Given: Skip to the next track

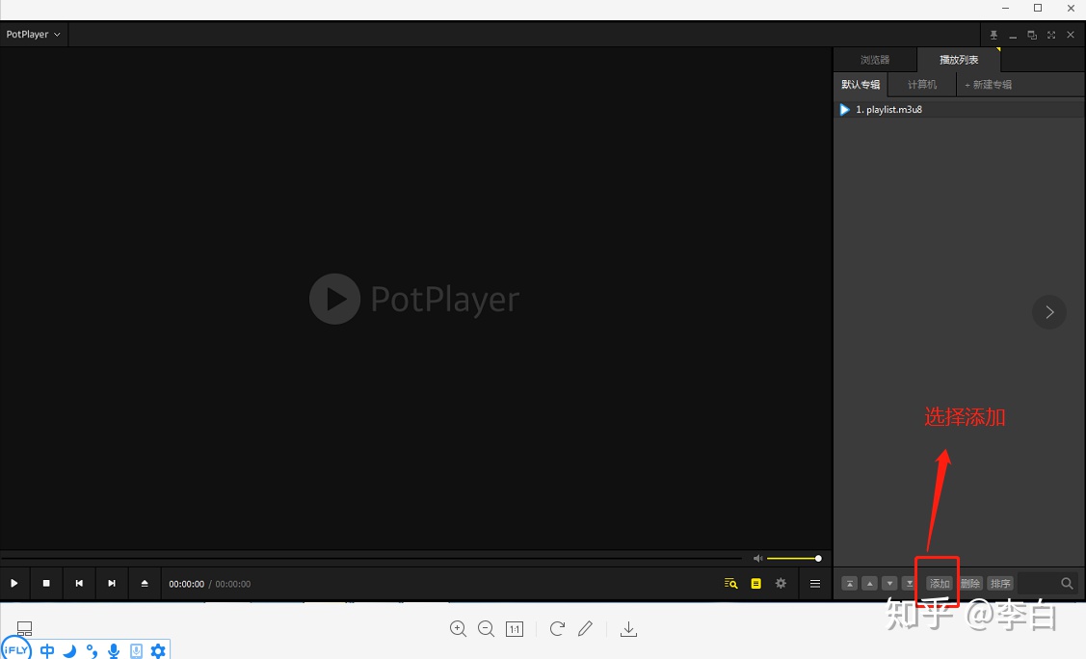Looking at the screenshot, I should 112,584.
